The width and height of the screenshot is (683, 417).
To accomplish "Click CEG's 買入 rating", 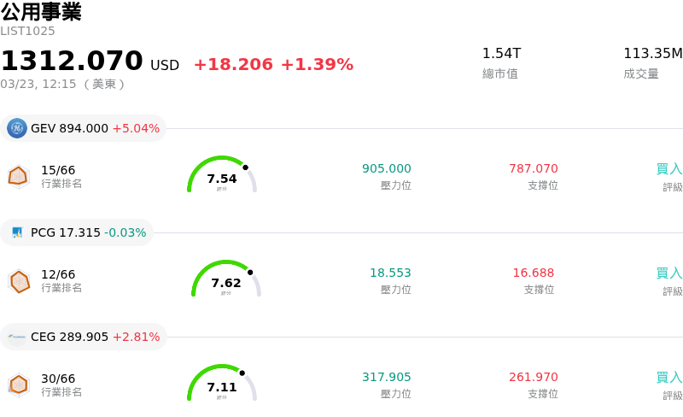I will [x=668, y=378].
